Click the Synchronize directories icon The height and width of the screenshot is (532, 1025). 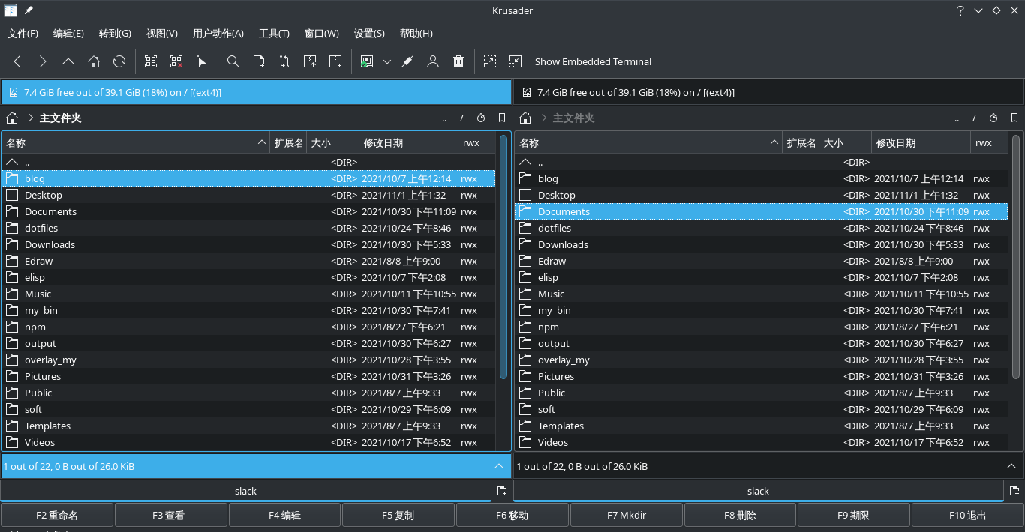[x=284, y=62]
